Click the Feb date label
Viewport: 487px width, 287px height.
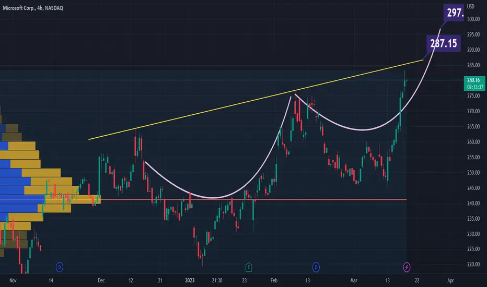click(274, 281)
